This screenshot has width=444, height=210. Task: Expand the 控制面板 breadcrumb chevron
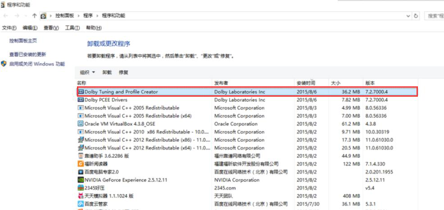click(78, 16)
